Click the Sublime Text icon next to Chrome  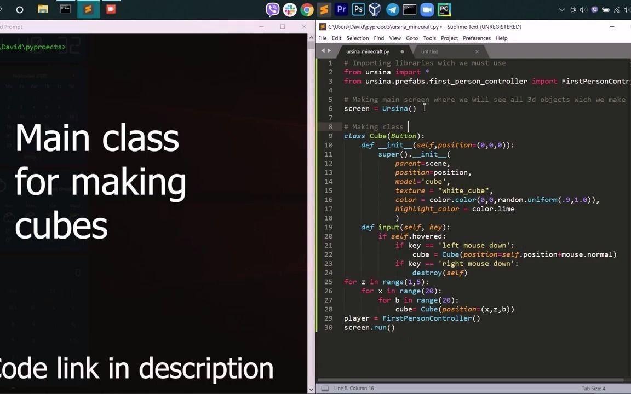click(324, 10)
